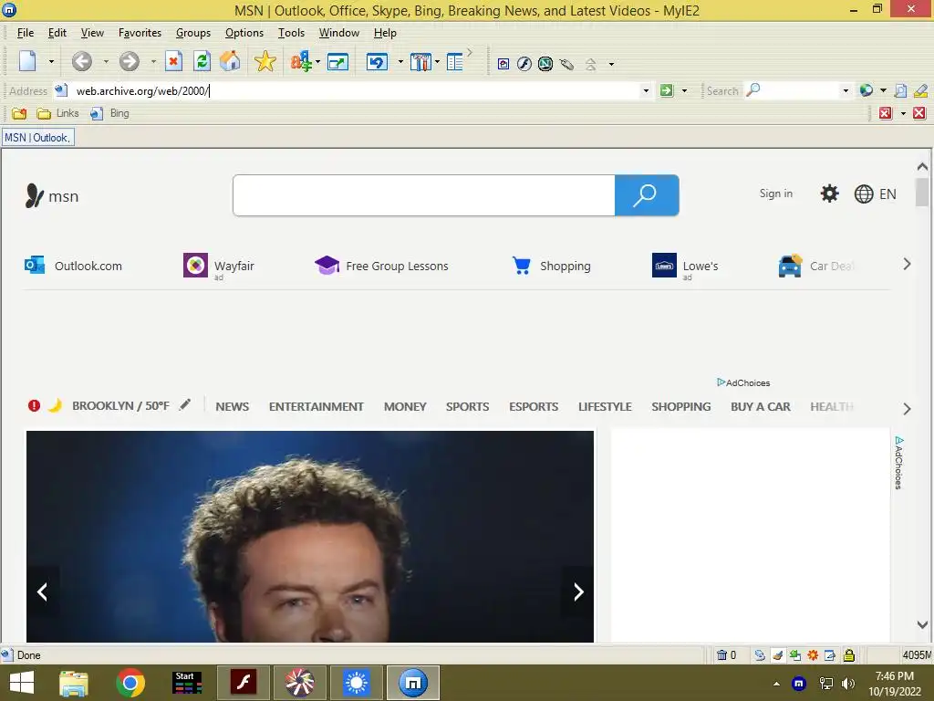934x701 pixels.
Task: Expand the Search box dropdown arrow
Action: (846, 90)
